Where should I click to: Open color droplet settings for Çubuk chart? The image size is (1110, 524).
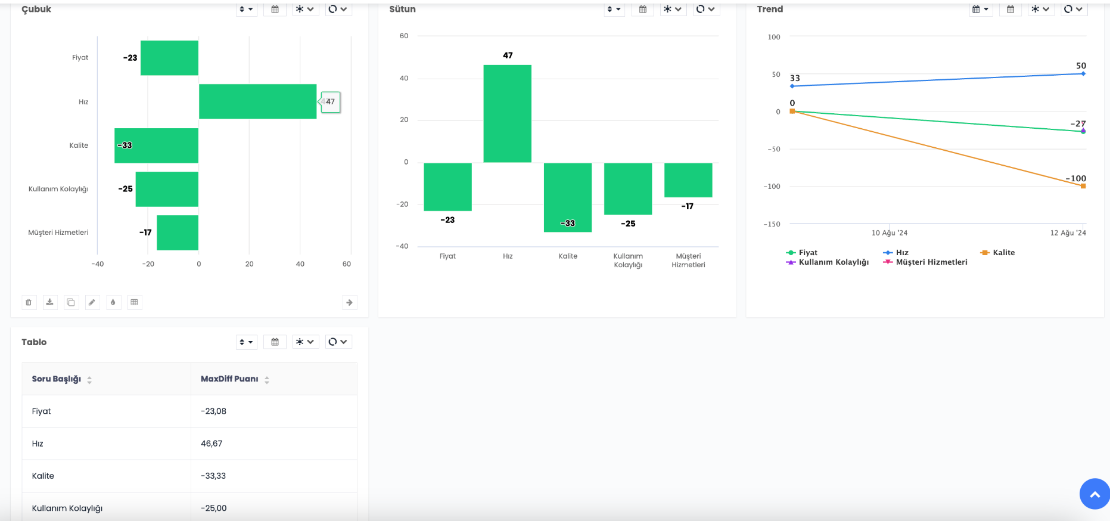(113, 302)
